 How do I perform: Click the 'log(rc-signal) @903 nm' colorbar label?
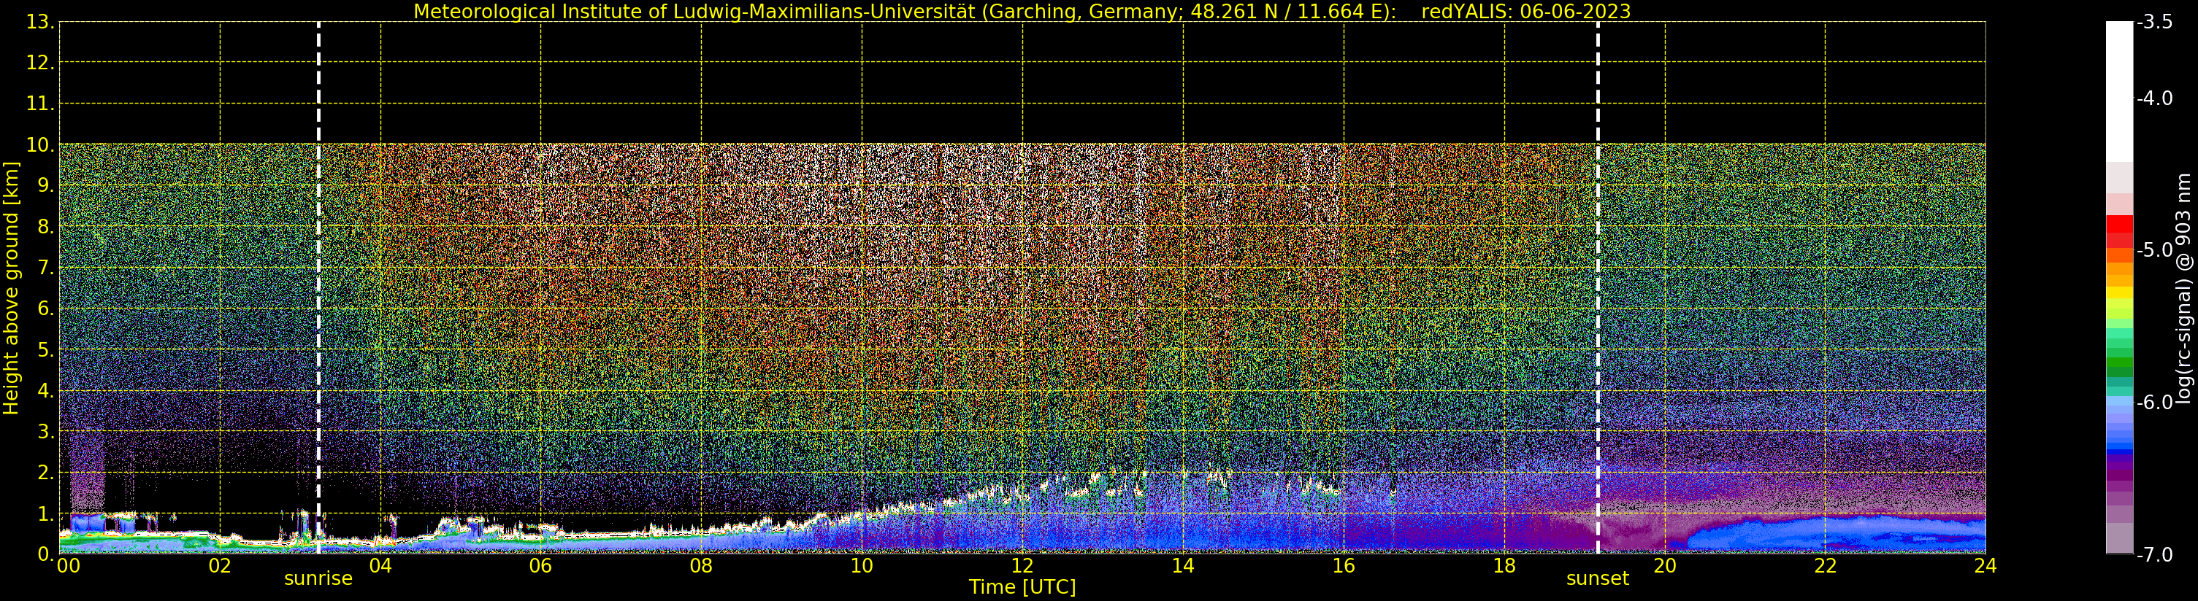[x=2183, y=288]
